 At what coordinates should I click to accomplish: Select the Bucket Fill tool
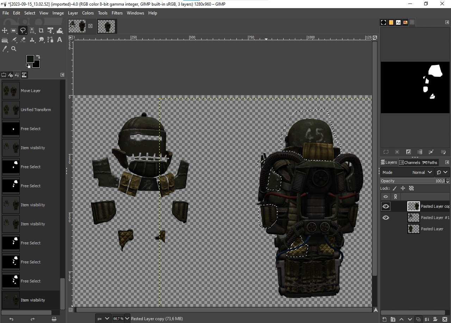(5, 40)
